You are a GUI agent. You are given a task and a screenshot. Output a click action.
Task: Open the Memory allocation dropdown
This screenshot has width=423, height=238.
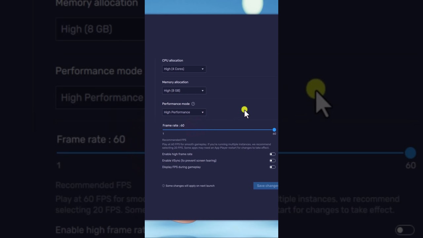click(184, 91)
